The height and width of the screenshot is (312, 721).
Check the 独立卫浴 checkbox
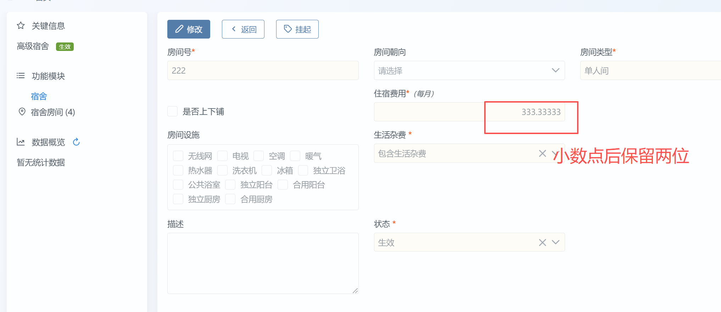click(303, 171)
